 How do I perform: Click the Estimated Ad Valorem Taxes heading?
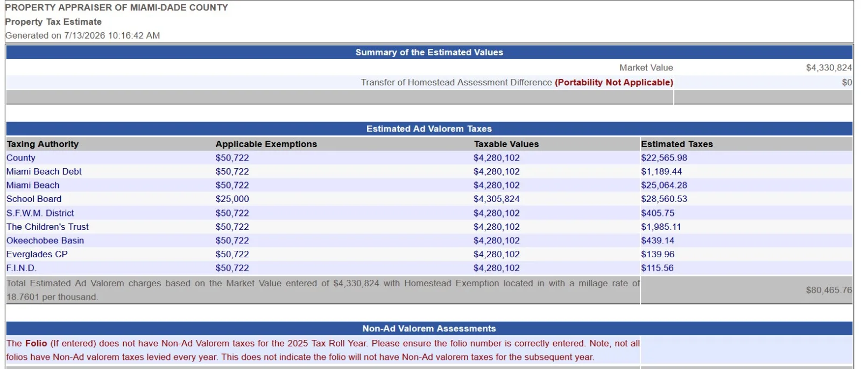429,129
